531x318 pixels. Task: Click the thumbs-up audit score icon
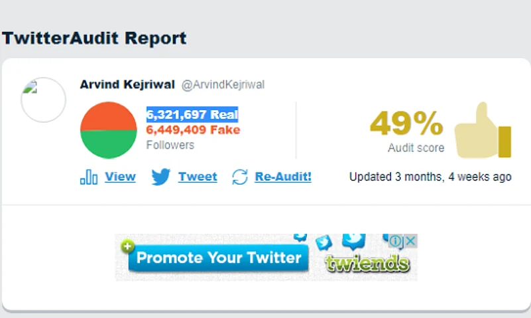(x=483, y=131)
